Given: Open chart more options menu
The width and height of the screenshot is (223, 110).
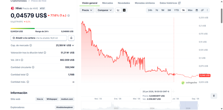Looking at the screenshot, I should point(207,10).
